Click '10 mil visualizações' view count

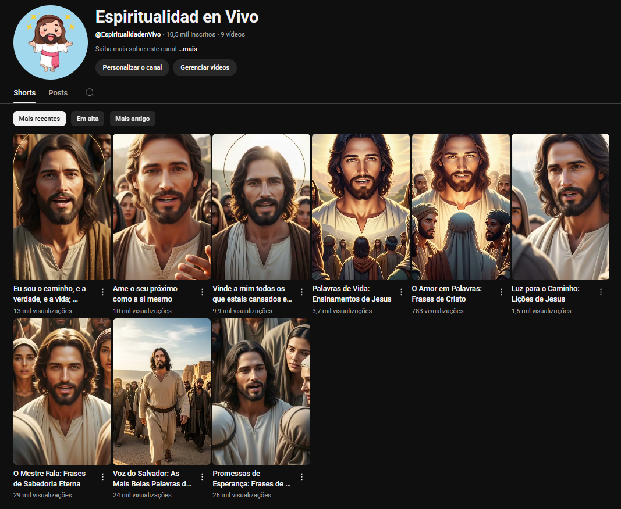pyautogui.click(x=142, y=311)
